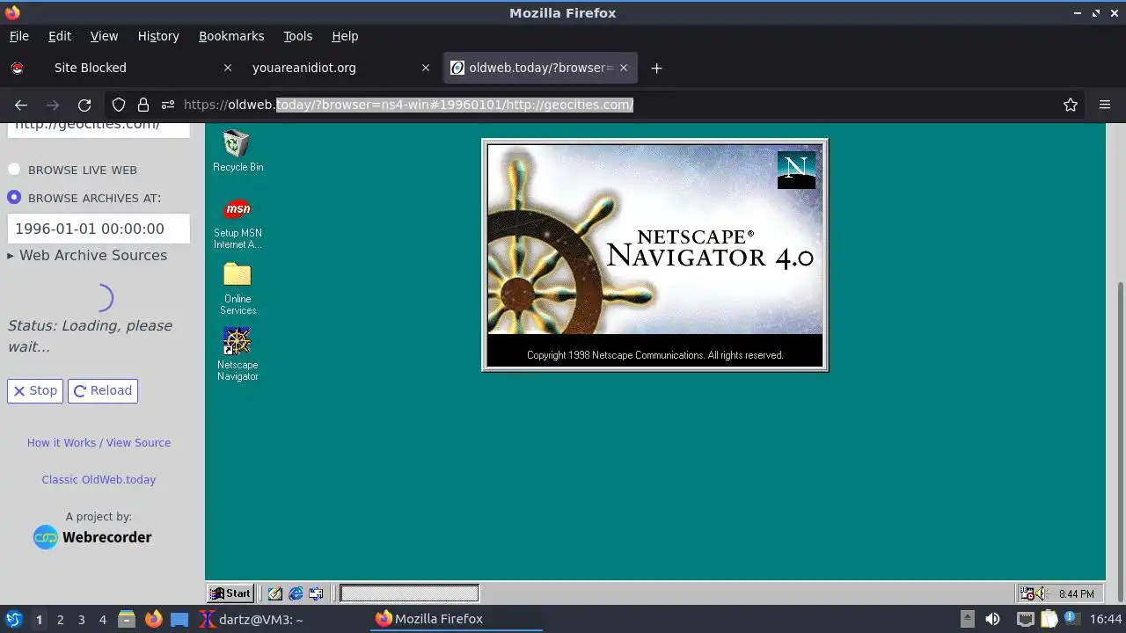Viewport: 1126px width, 633px height.
Task: Open the Firefox hamburger menu
Action: point(1105,105)
